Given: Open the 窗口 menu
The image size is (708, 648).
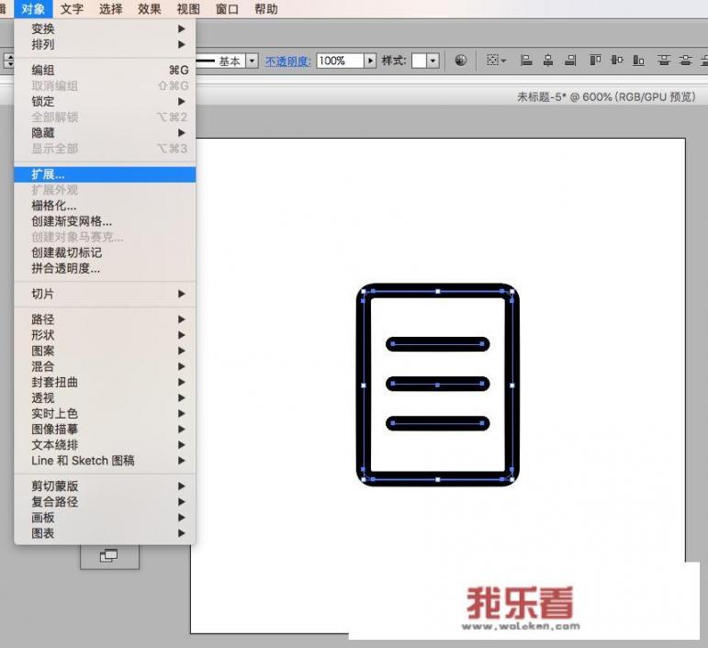Looking at the screenshot, I should [x=227, y=9].
